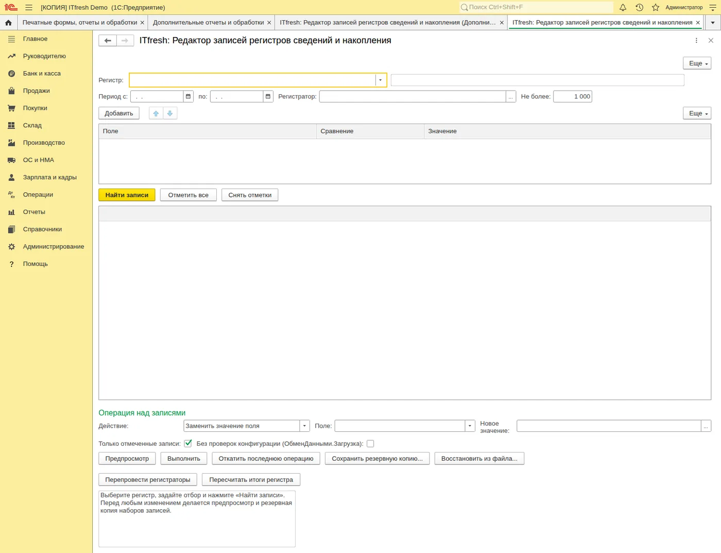Open the calendar picker for 'Период с'
This screenshot has height=553, width=721.
(x=188, y=96)
